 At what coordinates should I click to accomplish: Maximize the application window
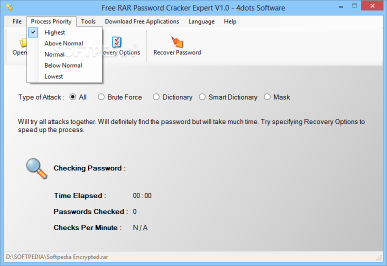click(354, 6)
